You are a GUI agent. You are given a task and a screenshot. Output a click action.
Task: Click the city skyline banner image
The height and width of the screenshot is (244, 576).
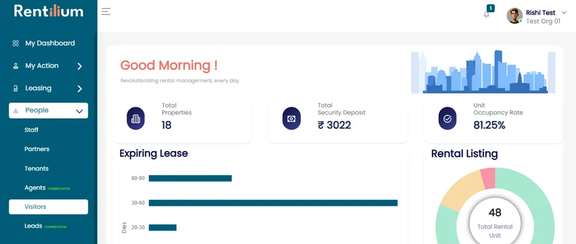483,72
